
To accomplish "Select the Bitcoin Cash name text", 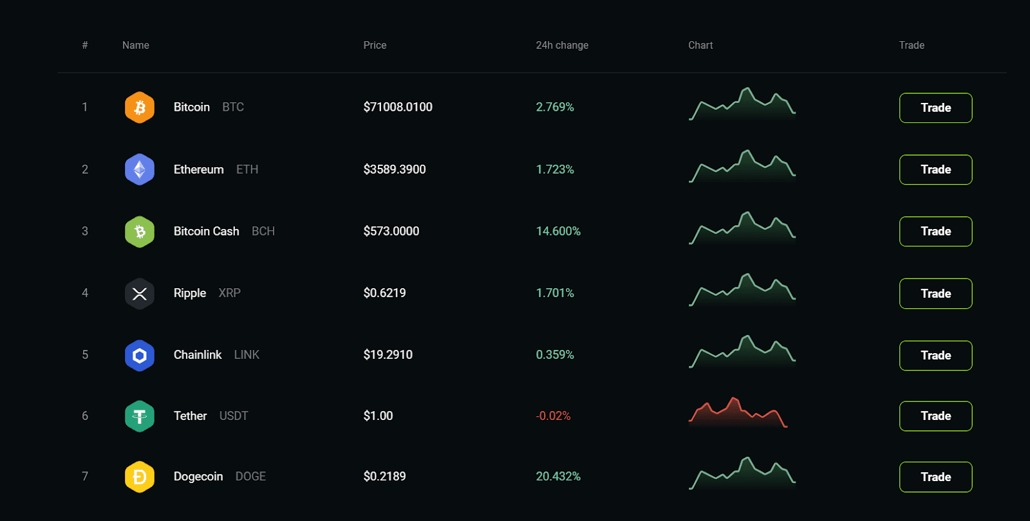I will click(206, 231).
